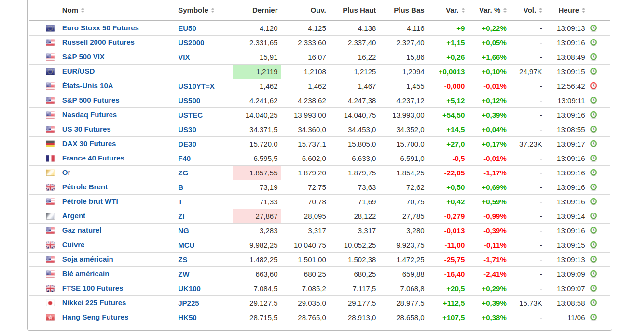The width and height of the screenshot is (634, 333).
Task: Sort the table by Vol. column
Action: (540, 10)
